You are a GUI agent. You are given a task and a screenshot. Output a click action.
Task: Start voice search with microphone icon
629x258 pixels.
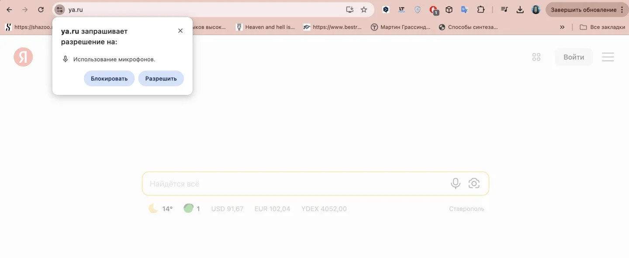point(456,183)
